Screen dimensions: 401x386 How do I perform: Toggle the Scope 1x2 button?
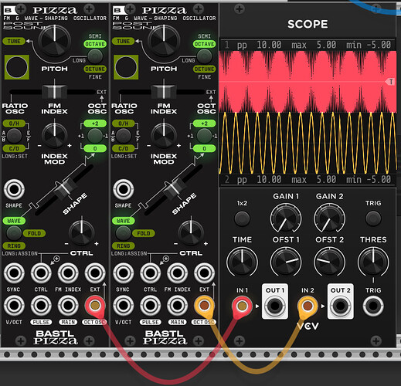[242, 218]
